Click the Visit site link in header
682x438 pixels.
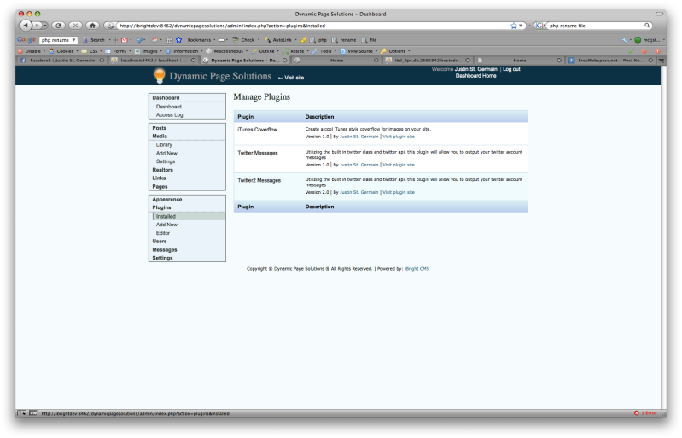[x=291, y=78]
